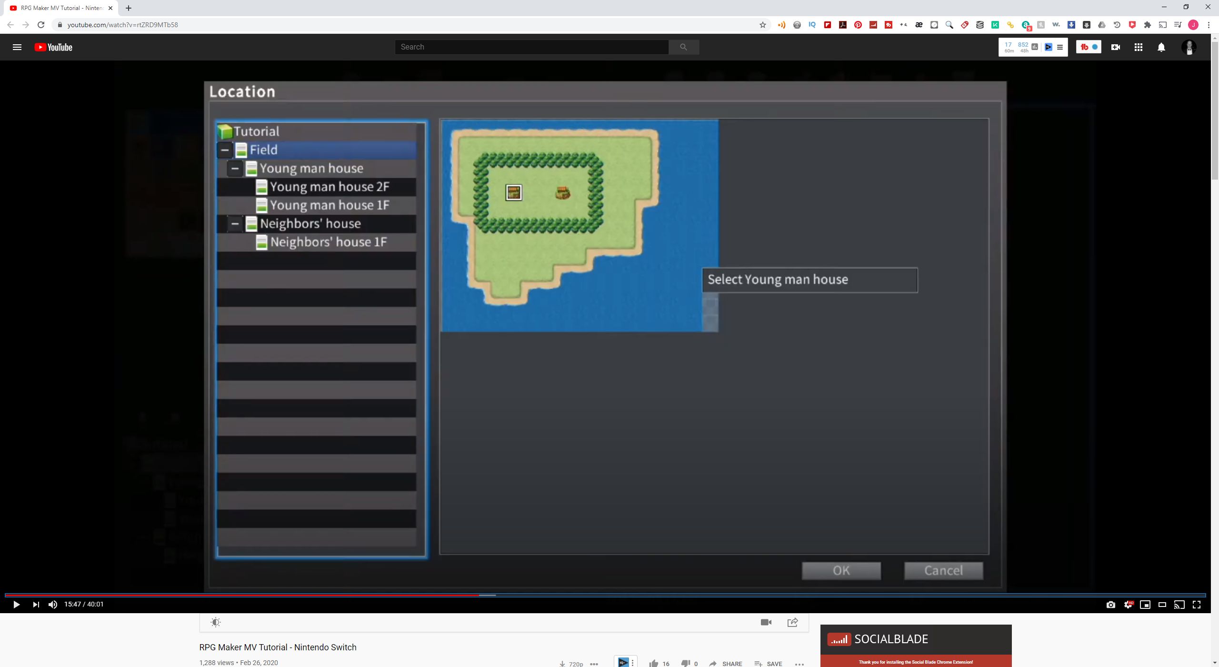The image size is (1219, 667).
Task: Click the export share icon below the player
Action: point(793,622)
